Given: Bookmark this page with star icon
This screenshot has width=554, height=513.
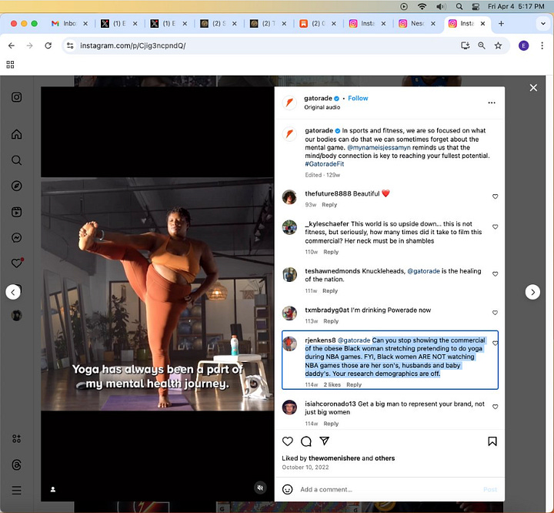Looking at the screenshot, I should 498,45.
